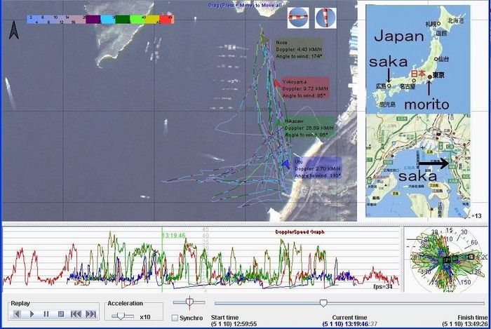Image resolution: width=491 pixels, height=329 pixels.
Task: Click the right windsock icon
Action: (x=324, y=17)
